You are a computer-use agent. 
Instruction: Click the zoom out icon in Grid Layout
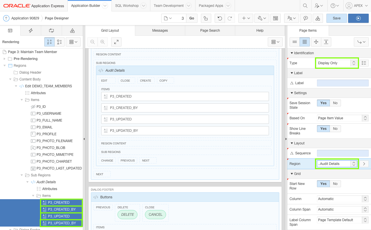click(x=92, y=42)
